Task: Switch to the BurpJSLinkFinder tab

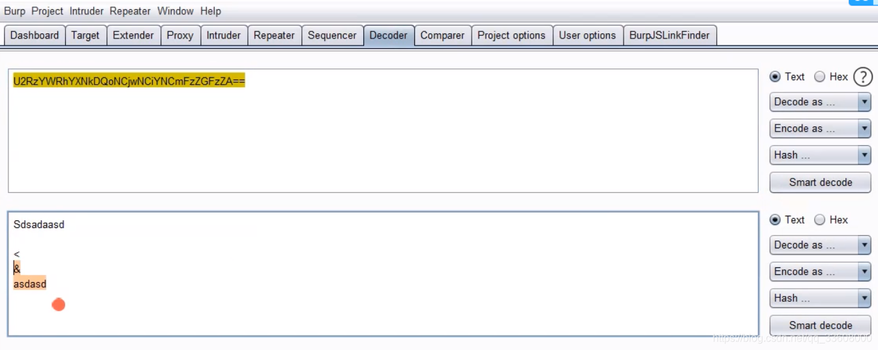Action: pyautogui.click(x=669, y=35)
